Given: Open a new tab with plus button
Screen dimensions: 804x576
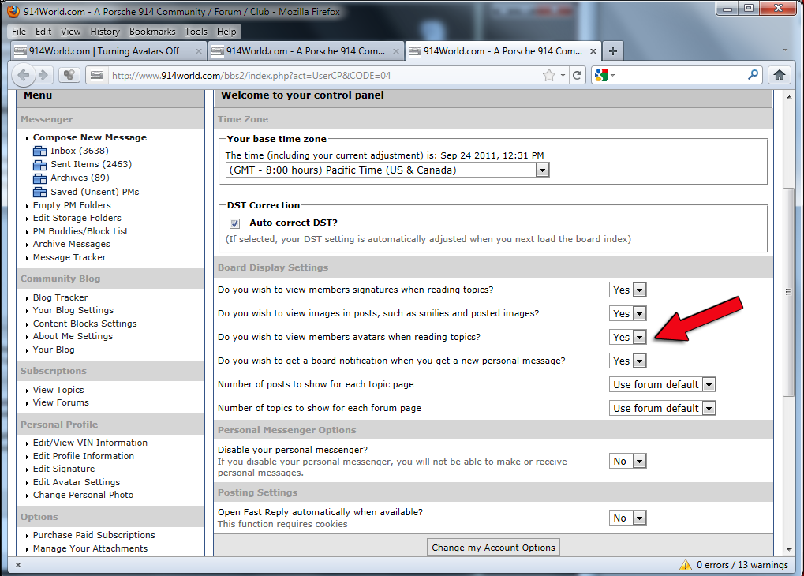Looking at the screenshot, I should [613, 51].
